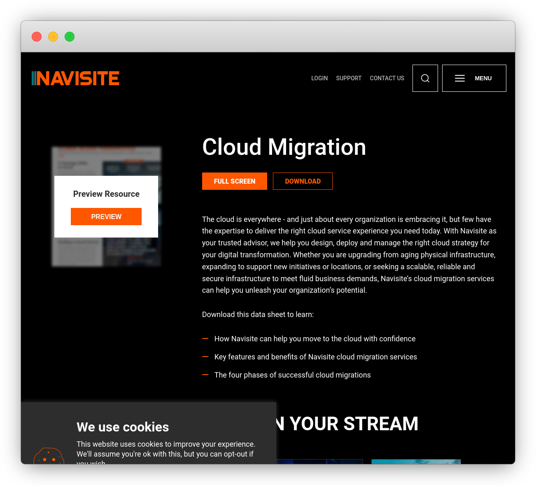Click the FULL SCREEN button
Viewport: 536px width, 485px height.
234,181
